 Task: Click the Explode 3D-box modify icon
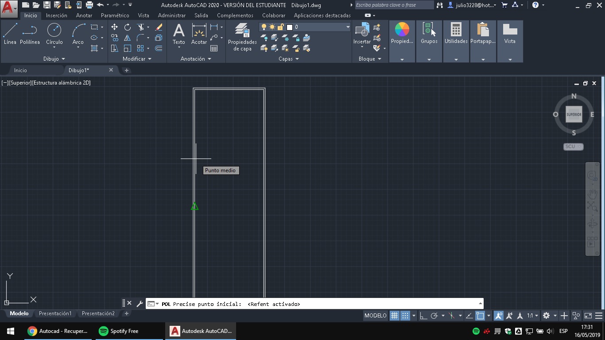pos(159,38)
